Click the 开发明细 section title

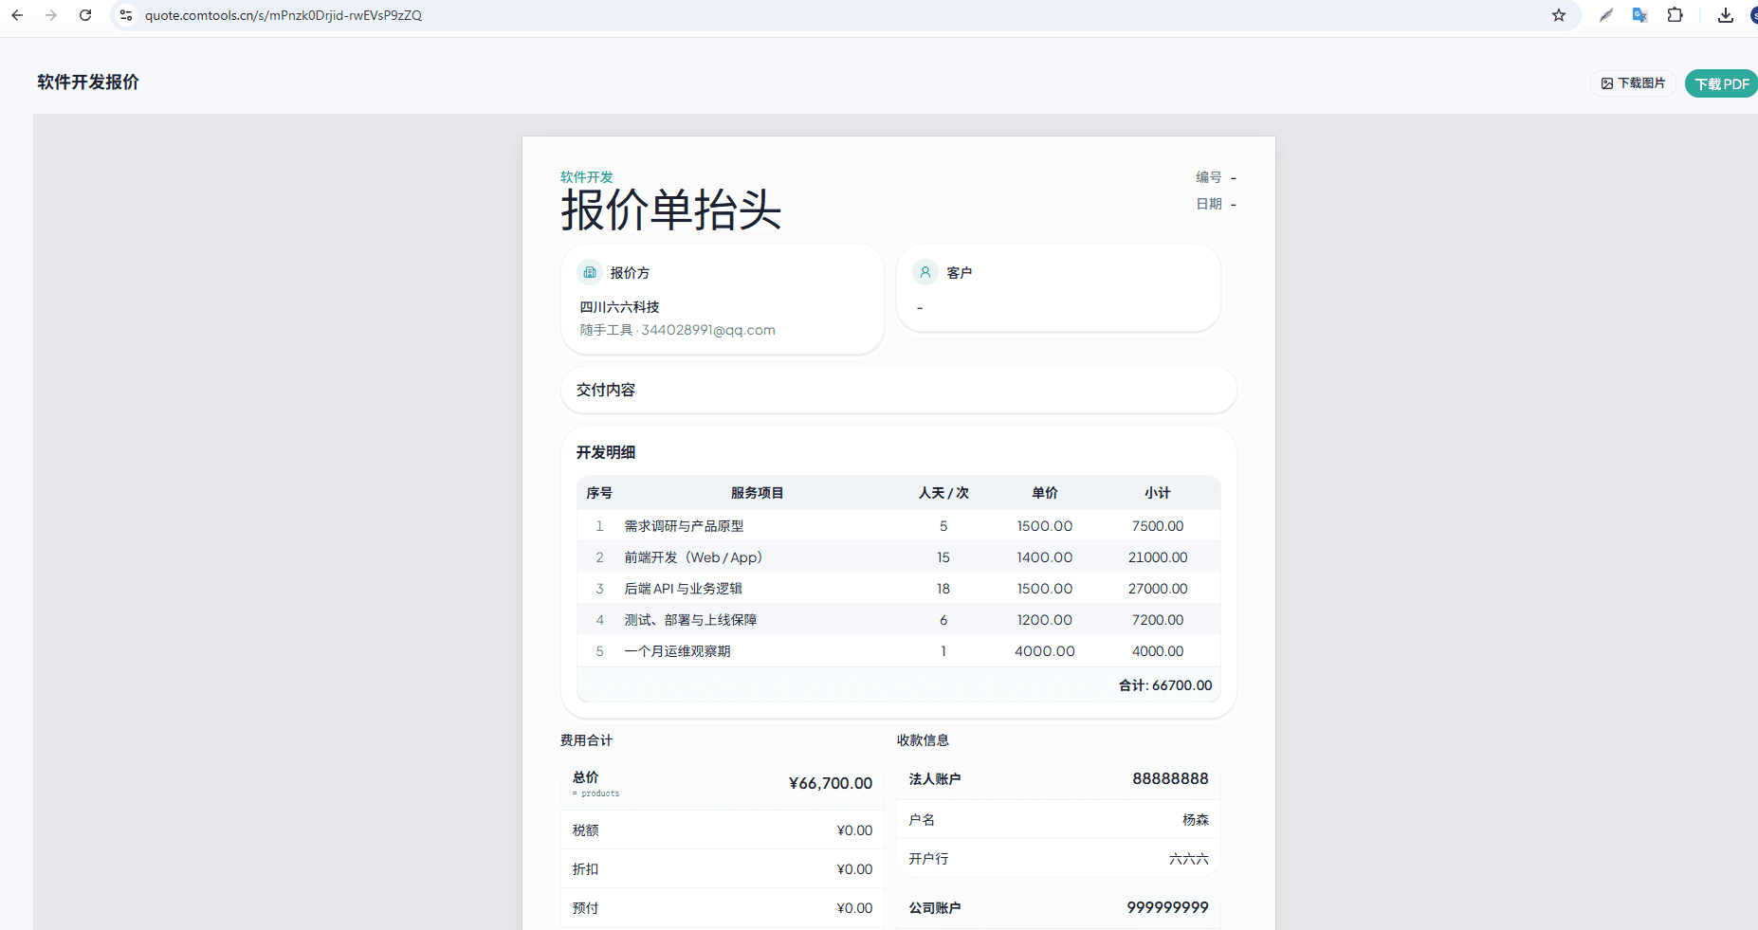(x=606, y=452)
